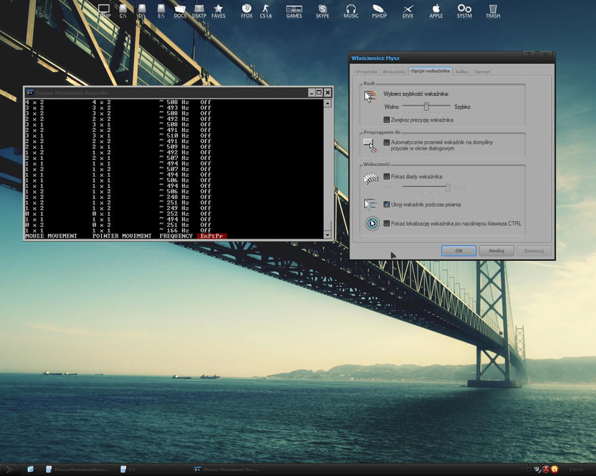Click the red tray icon

click(546, 470)
